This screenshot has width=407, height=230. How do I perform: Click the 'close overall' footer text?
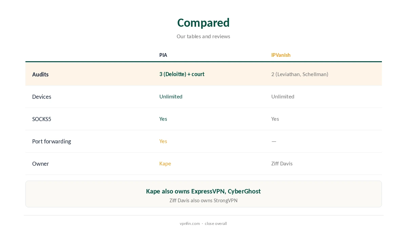click(216, 224)
